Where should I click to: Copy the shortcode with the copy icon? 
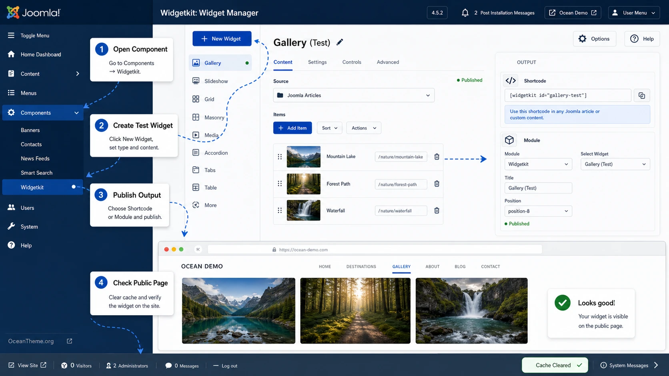point(642,95)
